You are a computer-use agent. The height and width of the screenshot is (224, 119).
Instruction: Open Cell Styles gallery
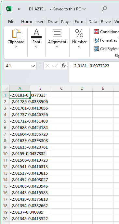[x=106, y=48]
